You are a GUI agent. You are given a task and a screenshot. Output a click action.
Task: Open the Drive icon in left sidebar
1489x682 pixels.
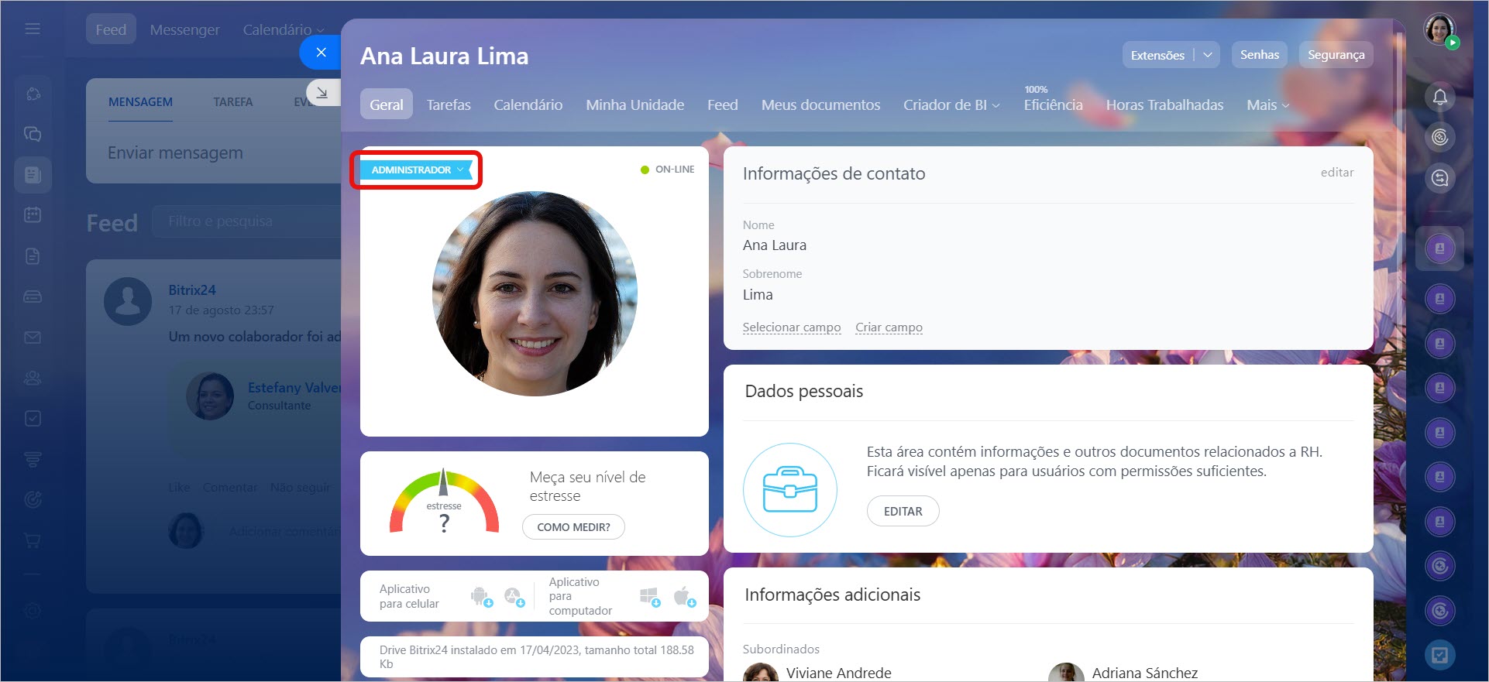point(33,296)
